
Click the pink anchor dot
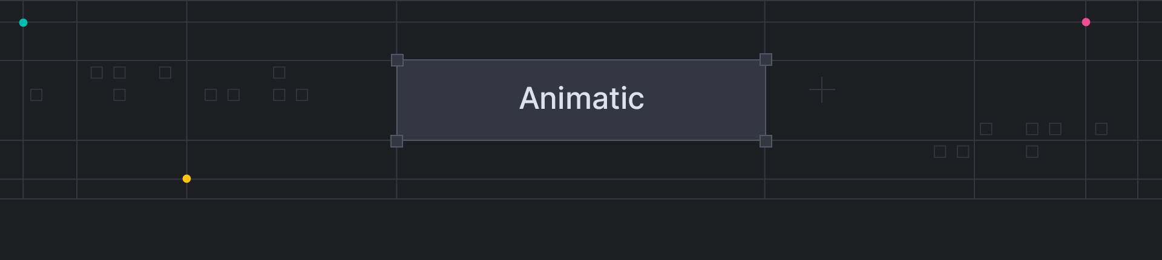[1086, 22]
